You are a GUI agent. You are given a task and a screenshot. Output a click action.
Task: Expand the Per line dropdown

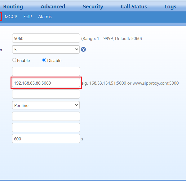pos(46,105)
